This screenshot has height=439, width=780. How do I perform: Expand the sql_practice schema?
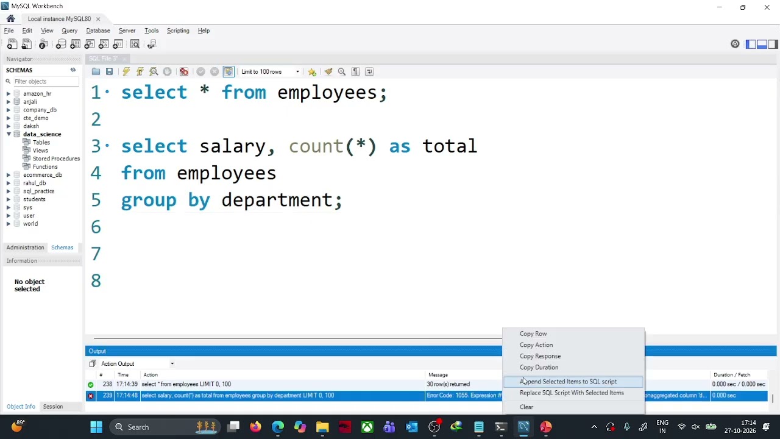click(9, 191)
